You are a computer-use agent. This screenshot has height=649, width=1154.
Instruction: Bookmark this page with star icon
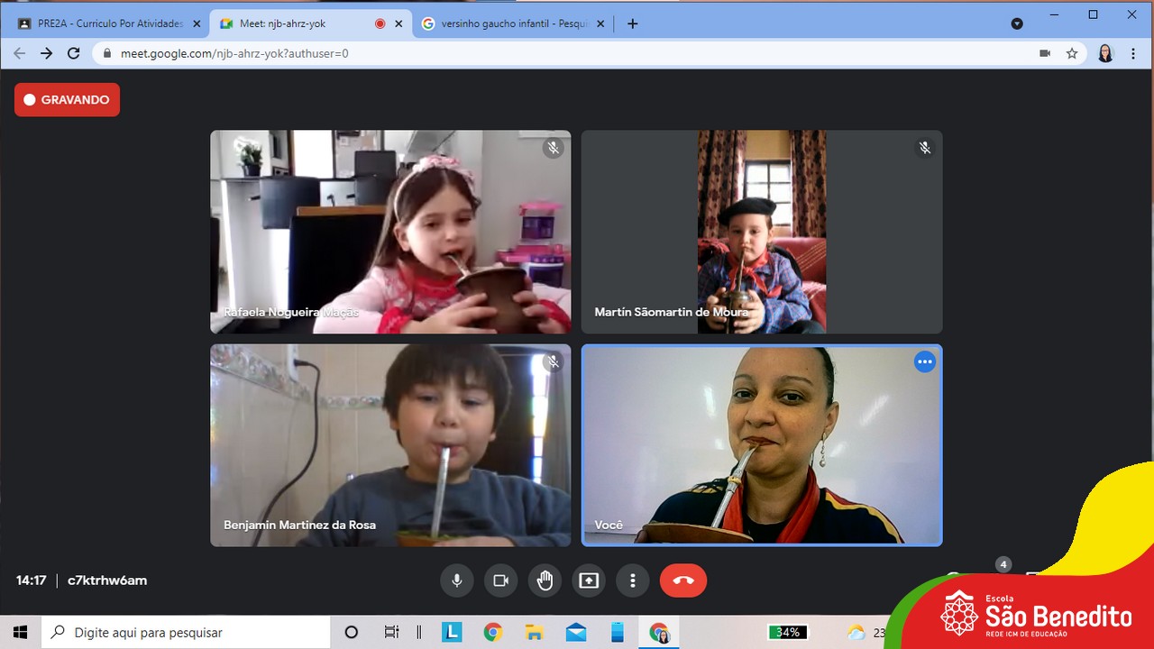(1072, 54)
